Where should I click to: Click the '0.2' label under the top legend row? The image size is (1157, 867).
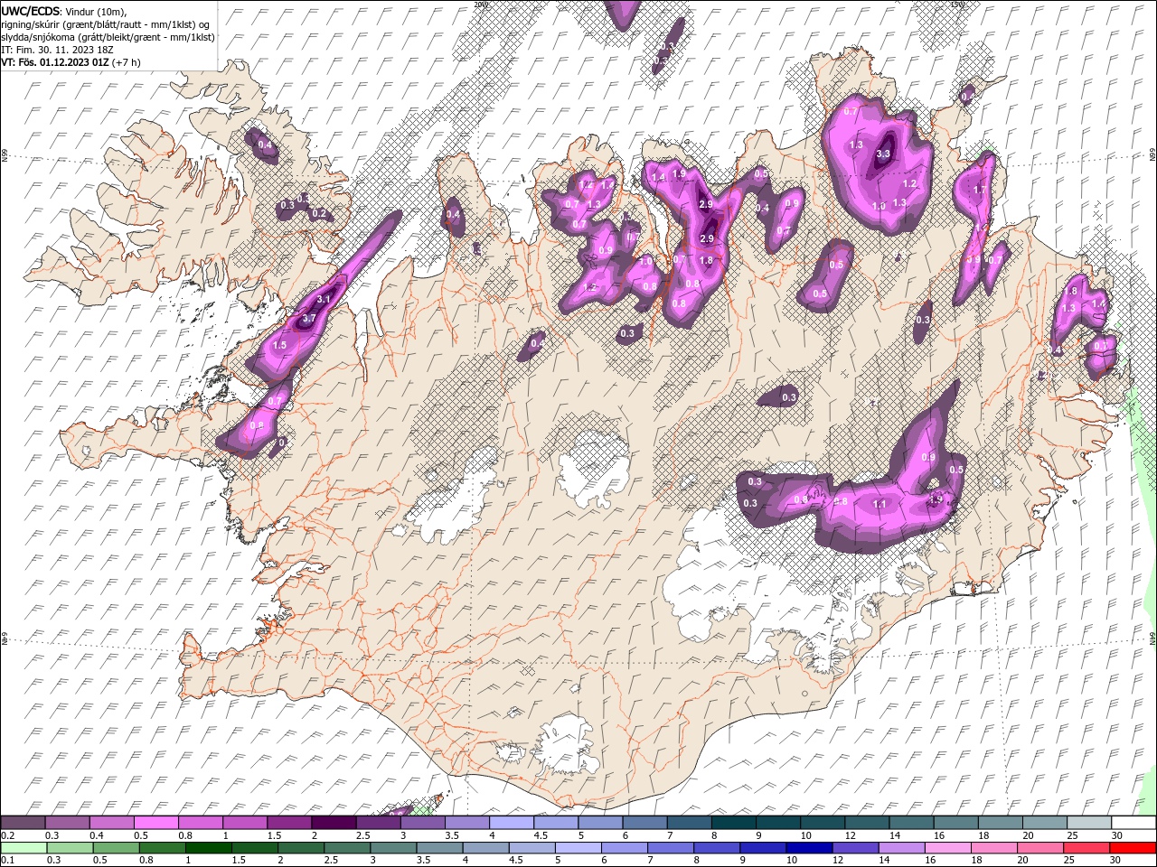[7, 835]
